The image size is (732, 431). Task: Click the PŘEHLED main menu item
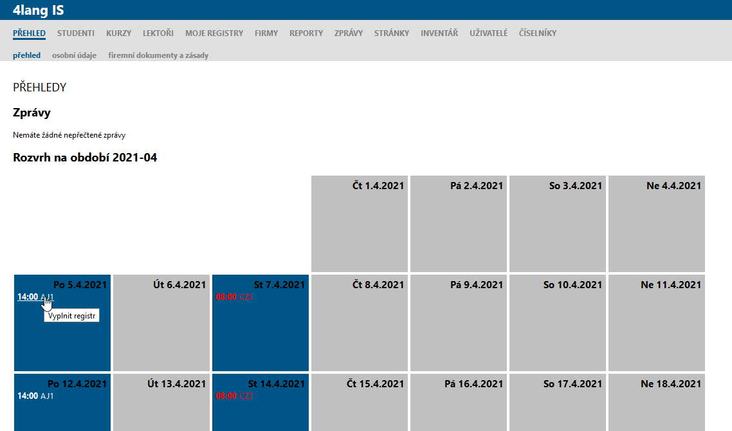click(x=29, y=33)
